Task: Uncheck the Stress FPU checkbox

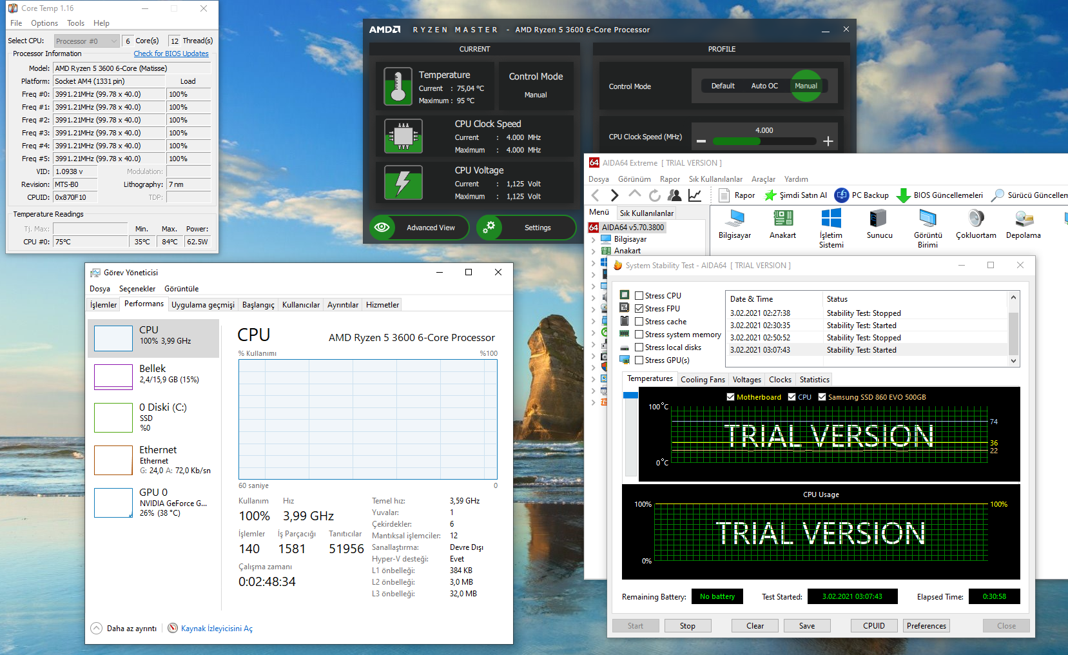Action: (639, 309)
